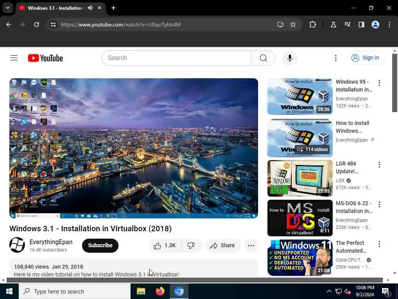The height and width of the screenshot is (299, 398).
Task: Open File Explorer from the taskbar
Action: point(141,291)
